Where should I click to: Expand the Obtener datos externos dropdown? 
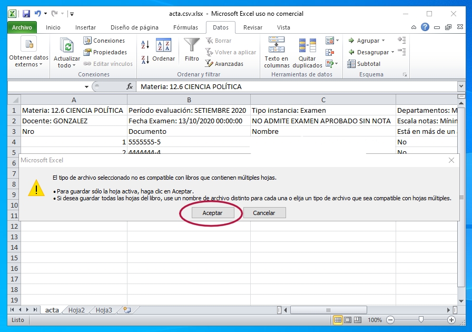coord(28,64)
